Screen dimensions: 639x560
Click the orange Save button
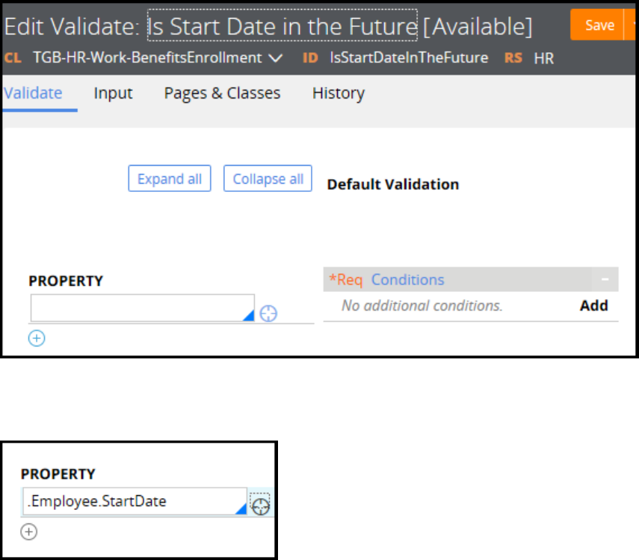599,25
